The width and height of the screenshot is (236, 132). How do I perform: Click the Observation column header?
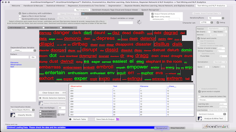click(x=76, y=87)
